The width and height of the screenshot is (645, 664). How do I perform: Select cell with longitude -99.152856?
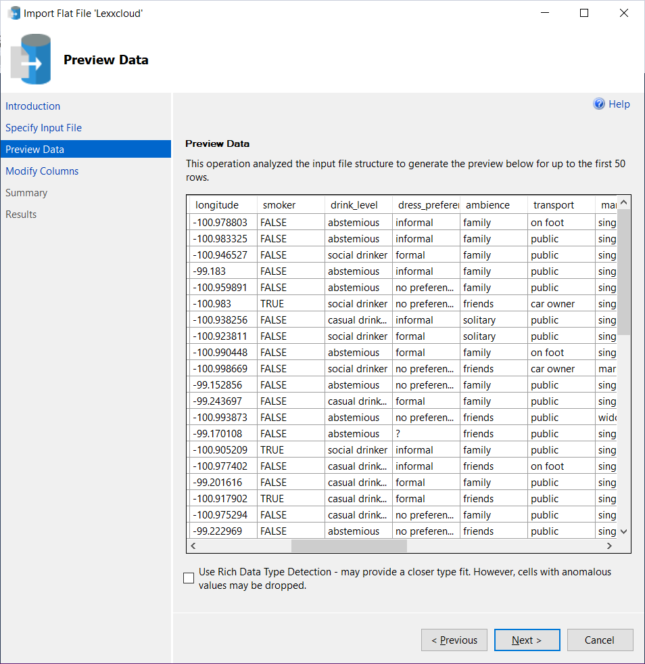click(223, 384)
